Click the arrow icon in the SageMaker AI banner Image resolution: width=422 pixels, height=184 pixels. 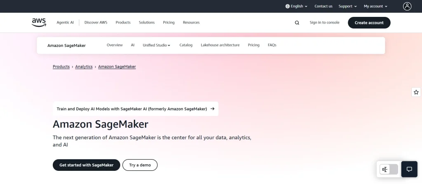(x=212, y=109)
